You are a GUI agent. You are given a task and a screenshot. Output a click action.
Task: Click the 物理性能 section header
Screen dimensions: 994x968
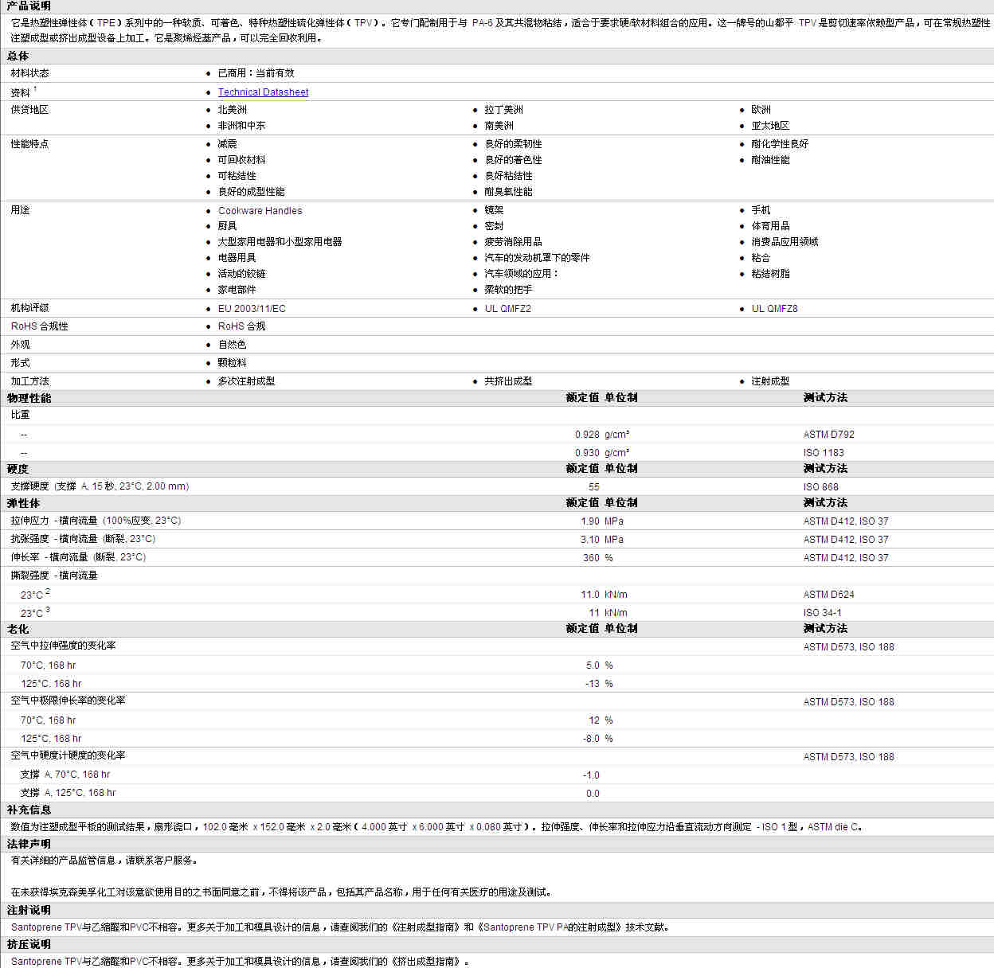(x=29, y=398)
